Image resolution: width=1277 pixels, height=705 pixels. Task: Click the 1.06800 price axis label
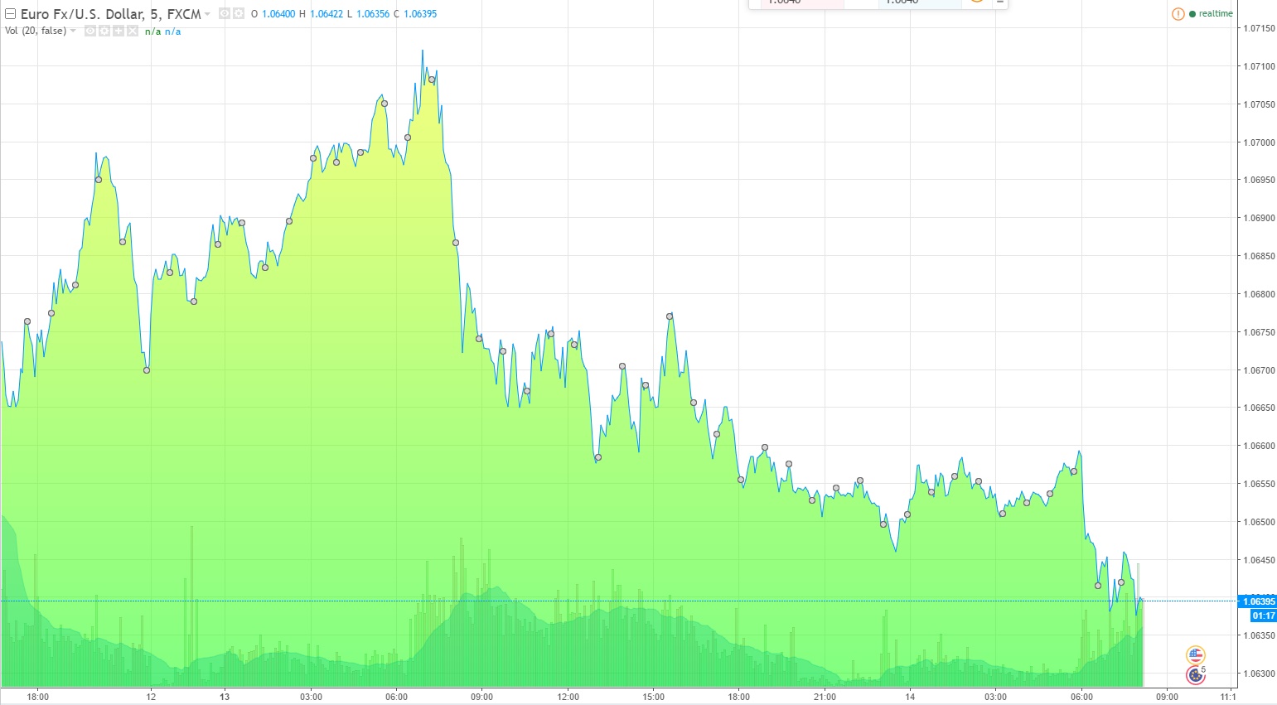coord(1259,294)
